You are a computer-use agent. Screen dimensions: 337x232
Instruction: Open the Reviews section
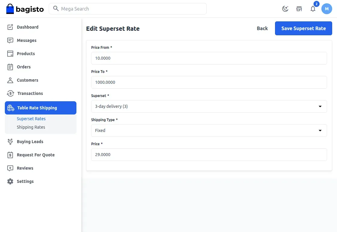pos(26,168)
